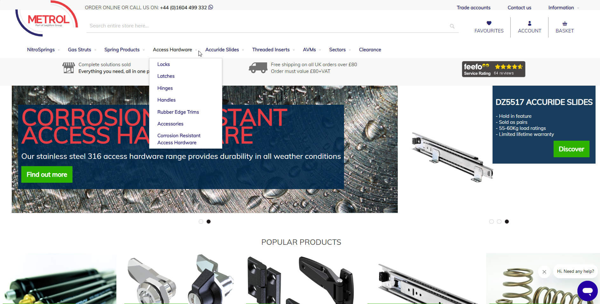Screen dimensions: 600x304
Task: Select first dot of side promo carousel
Action: 492,222
